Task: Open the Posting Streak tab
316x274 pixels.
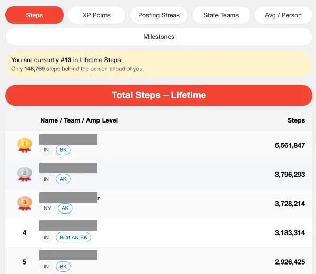Action: 159,15
